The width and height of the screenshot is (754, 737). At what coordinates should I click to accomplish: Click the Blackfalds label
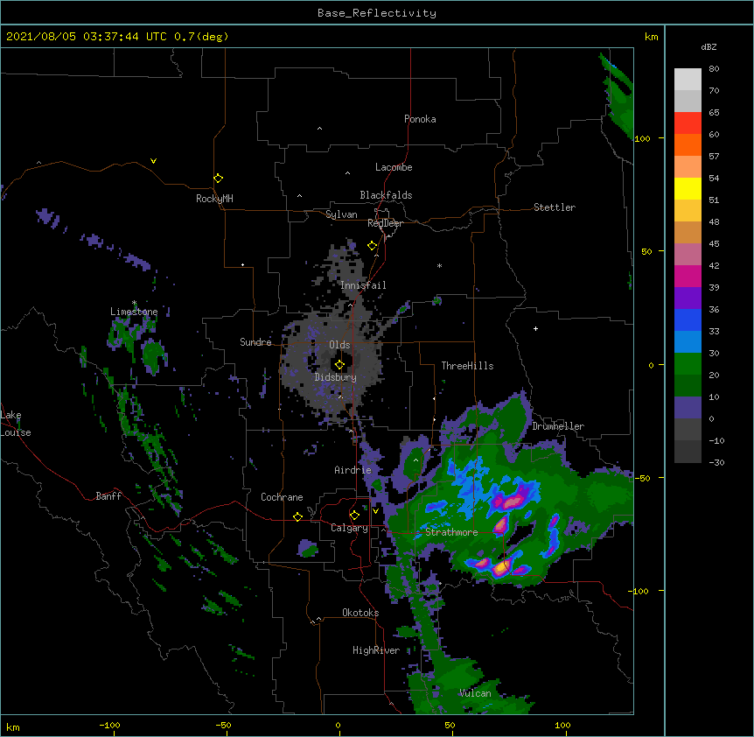coord(386,195)
